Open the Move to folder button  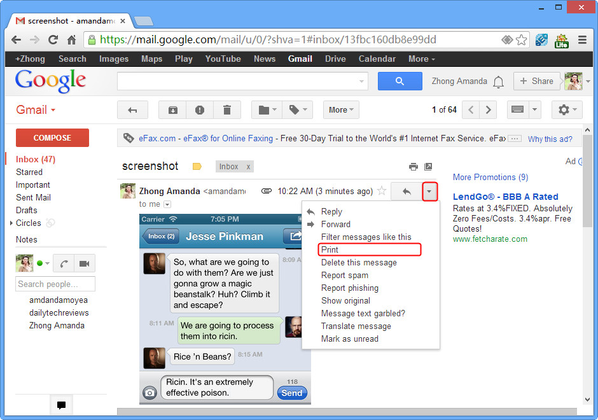(x=267, y=110)
